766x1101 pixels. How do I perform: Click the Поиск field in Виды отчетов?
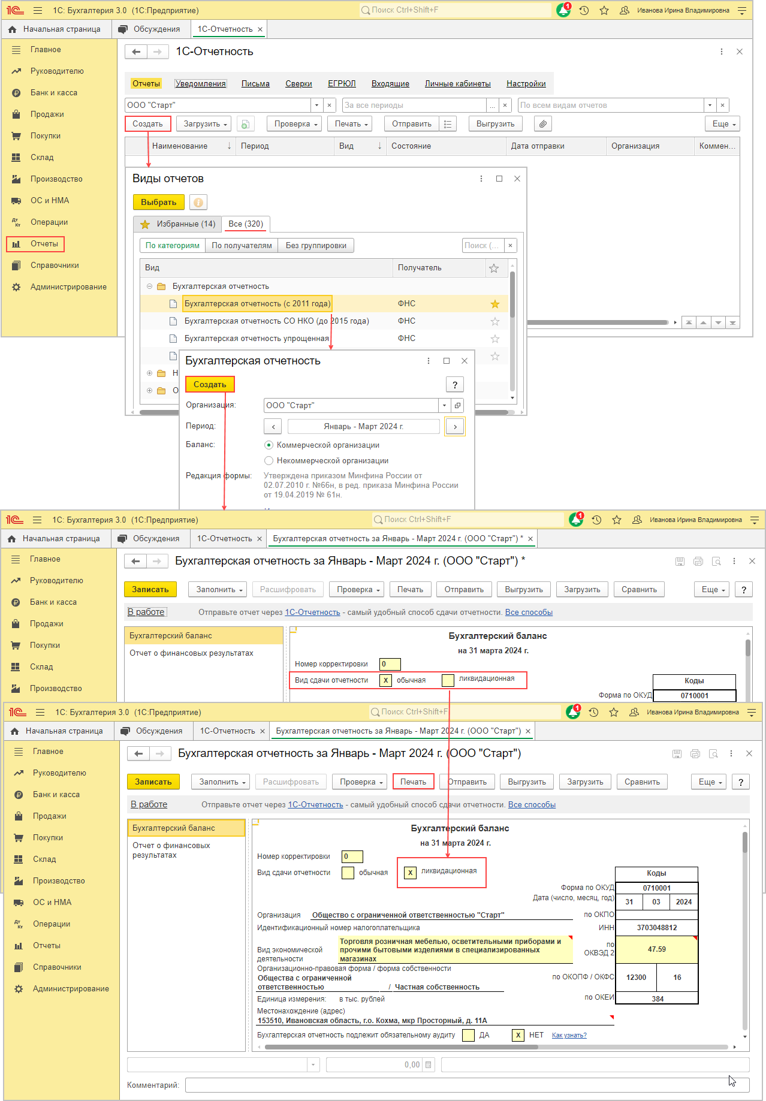coord(482,245)
